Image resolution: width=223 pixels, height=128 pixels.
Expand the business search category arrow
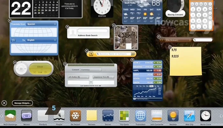pyautogui.click(x=133, y=54)
